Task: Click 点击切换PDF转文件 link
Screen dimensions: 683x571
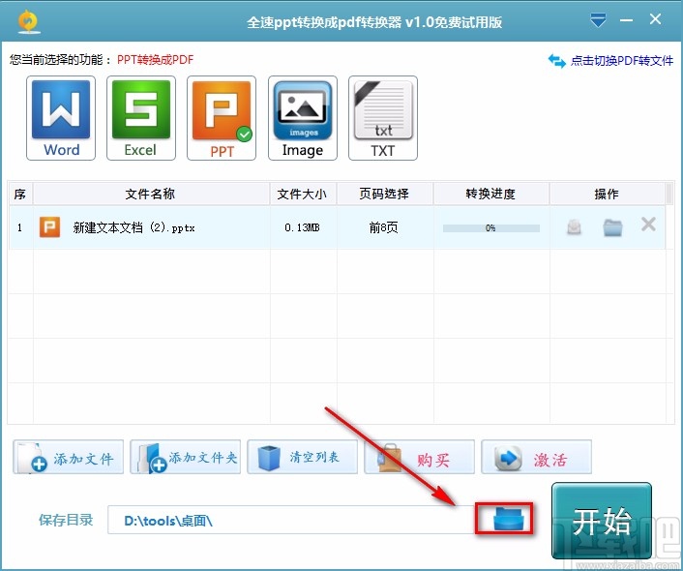Action: (622, 61)
